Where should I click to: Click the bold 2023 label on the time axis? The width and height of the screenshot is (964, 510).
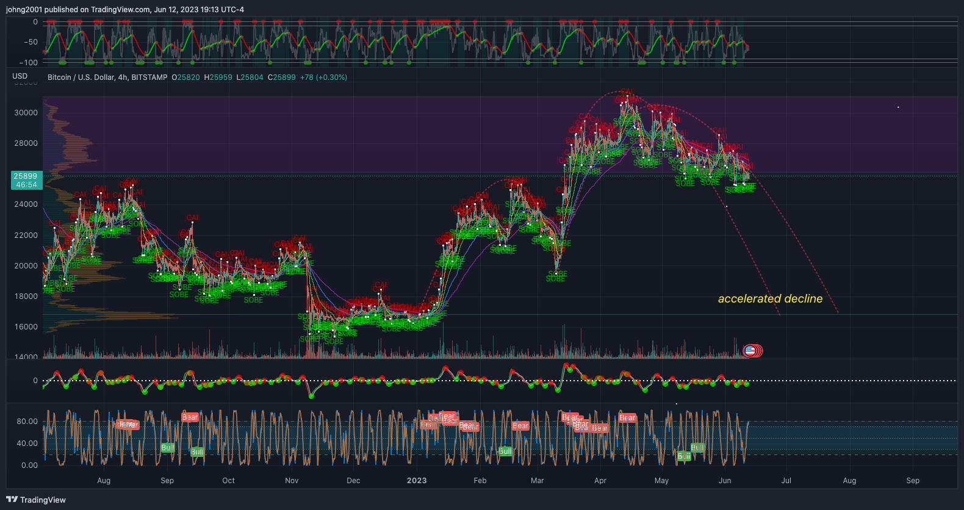[417, 481]
